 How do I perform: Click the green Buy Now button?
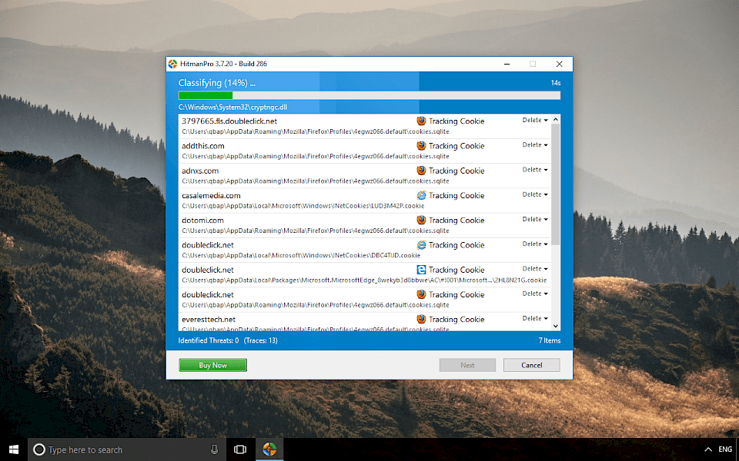point(212,365)
